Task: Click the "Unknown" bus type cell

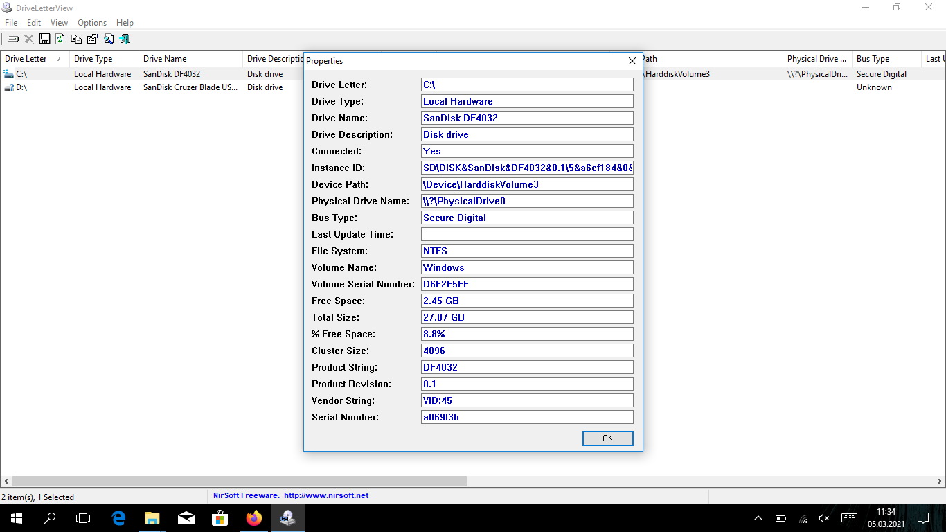Action: (x=874, y=87)
